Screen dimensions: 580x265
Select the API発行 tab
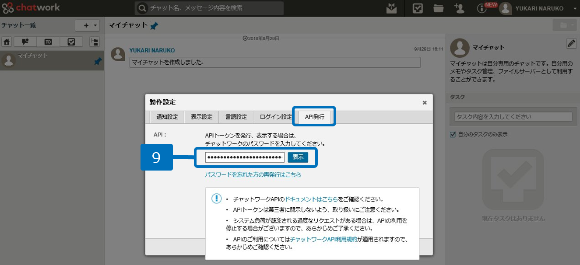click(315, 117)
